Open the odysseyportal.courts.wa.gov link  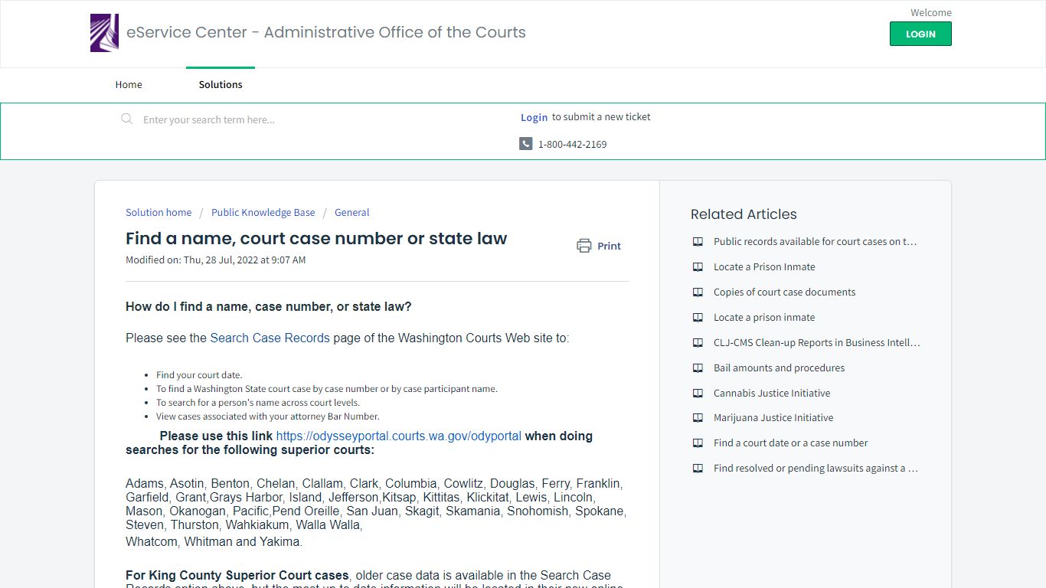[399, 436]
